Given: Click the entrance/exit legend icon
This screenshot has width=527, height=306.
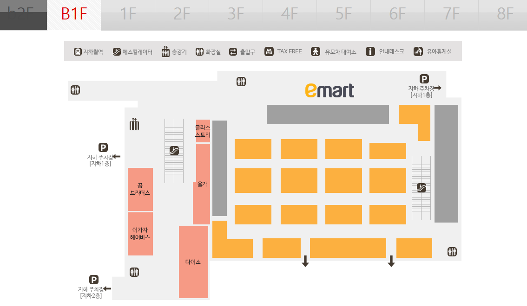Looking at the screenshot, I should (233, 51).
